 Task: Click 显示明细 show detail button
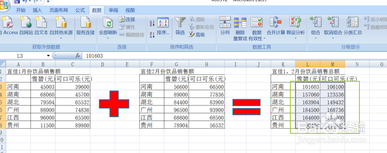click(x=375, y=19)
